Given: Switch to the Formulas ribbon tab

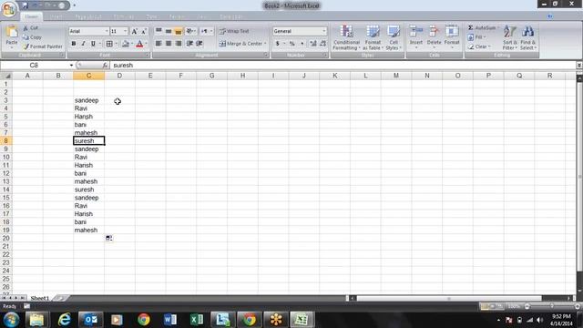Looking at the screenshot, I should pos(124,16).
